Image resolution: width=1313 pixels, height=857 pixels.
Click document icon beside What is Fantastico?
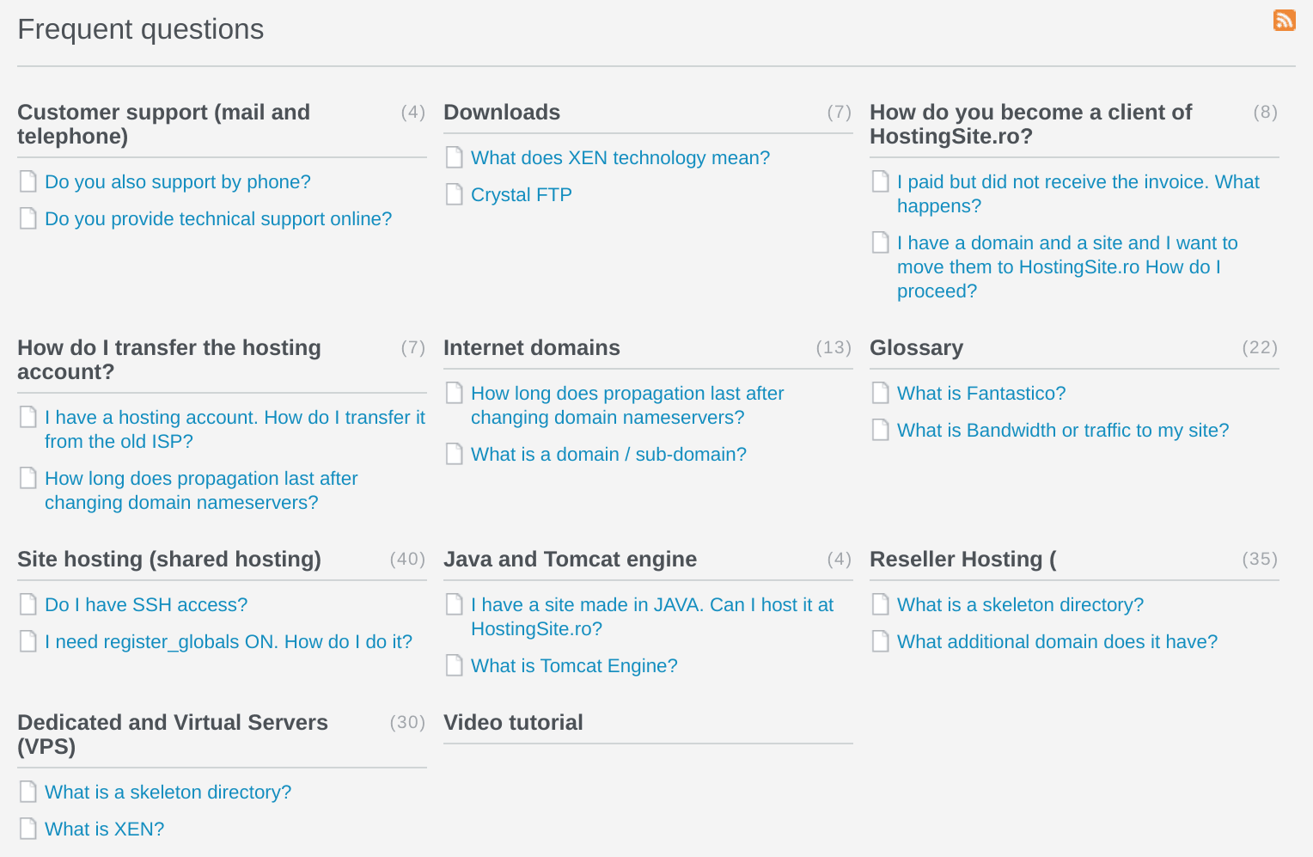pyautogui.click(x=881, y=393)
